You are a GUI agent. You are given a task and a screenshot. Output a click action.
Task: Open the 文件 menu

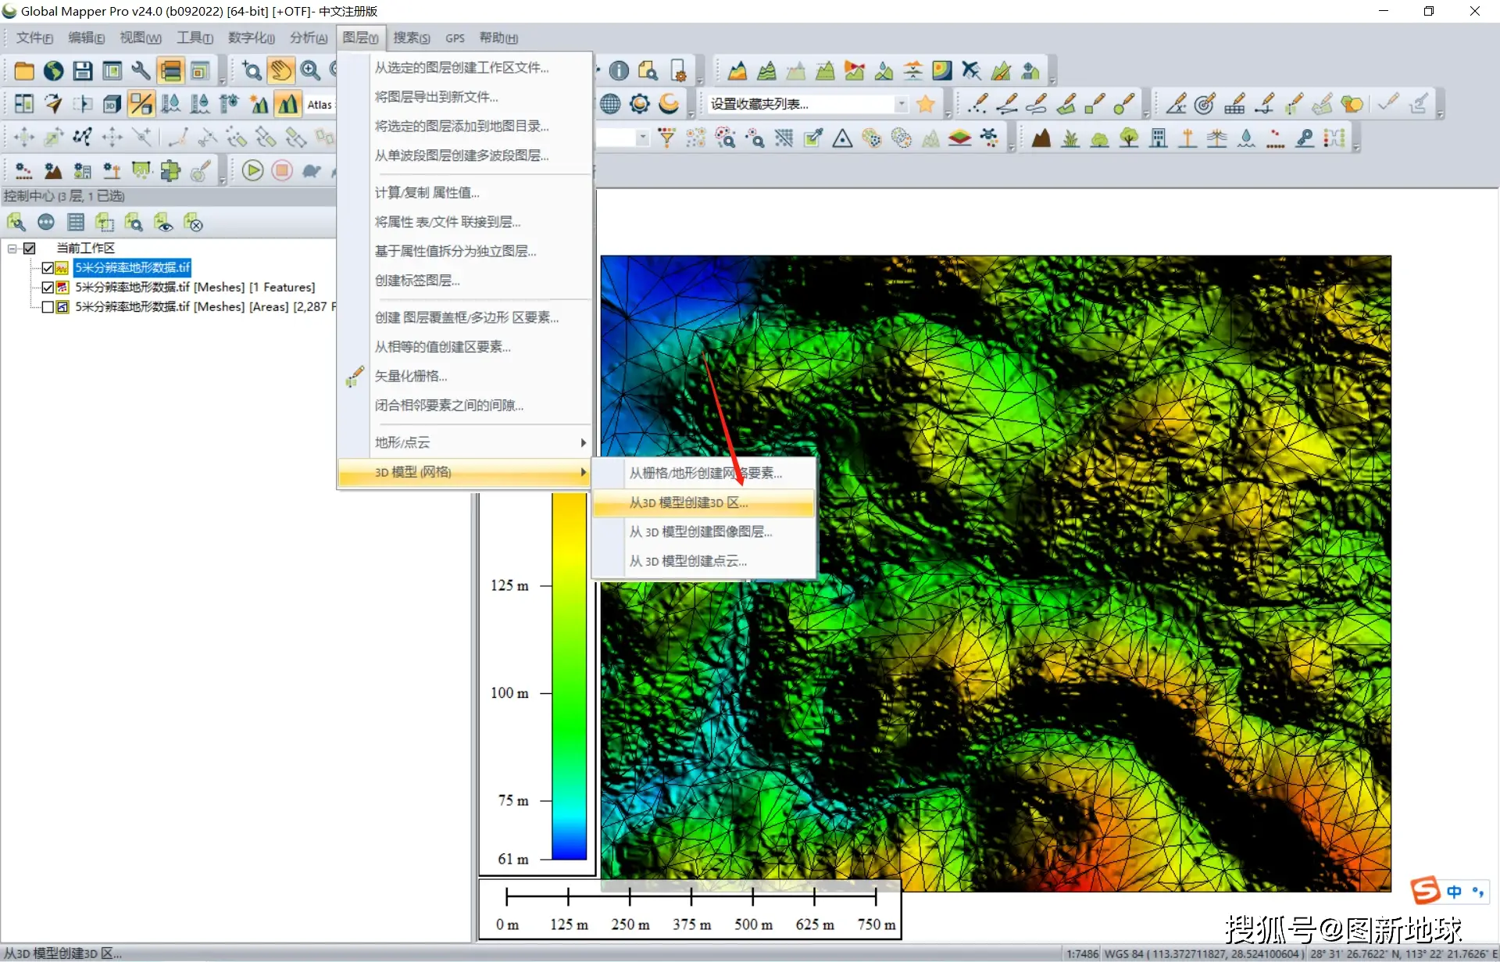[34, 38]
